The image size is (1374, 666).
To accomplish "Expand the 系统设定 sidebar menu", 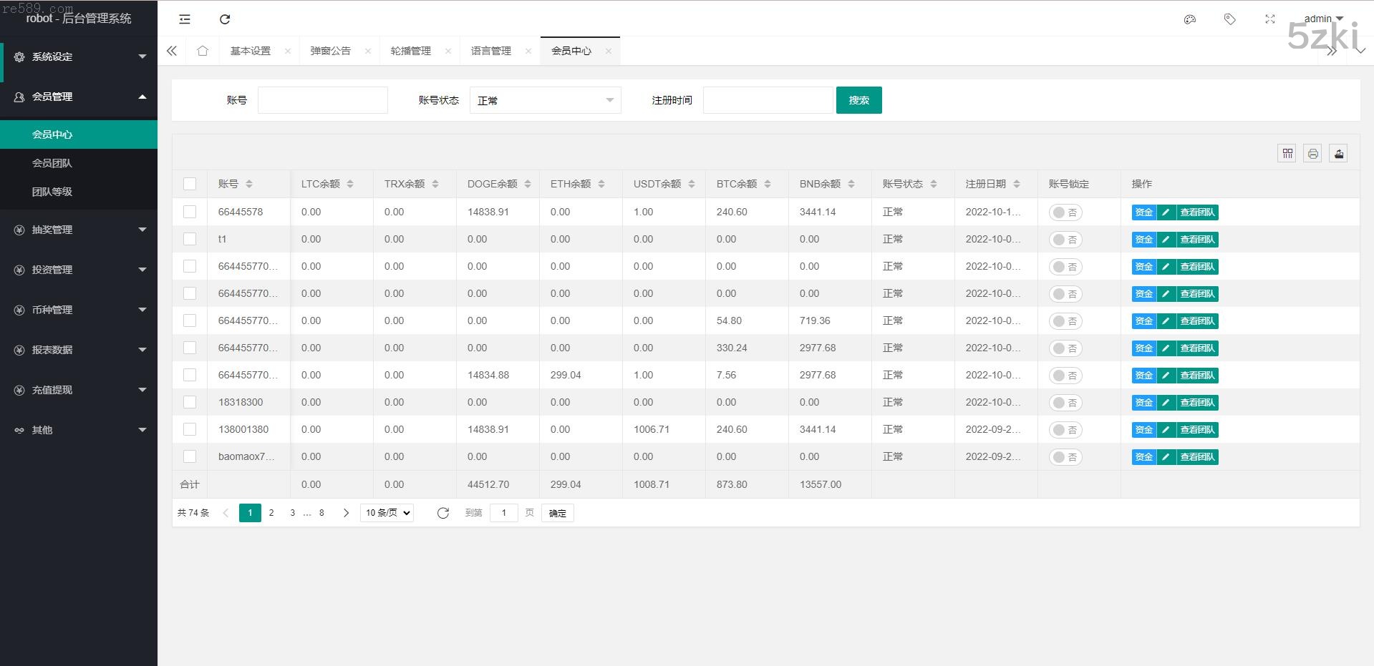I will coord(79,57).
